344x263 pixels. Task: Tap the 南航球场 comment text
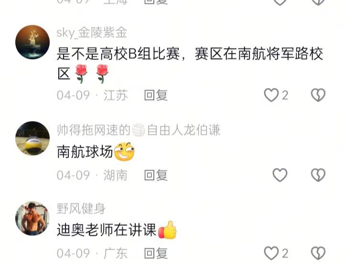96,152
